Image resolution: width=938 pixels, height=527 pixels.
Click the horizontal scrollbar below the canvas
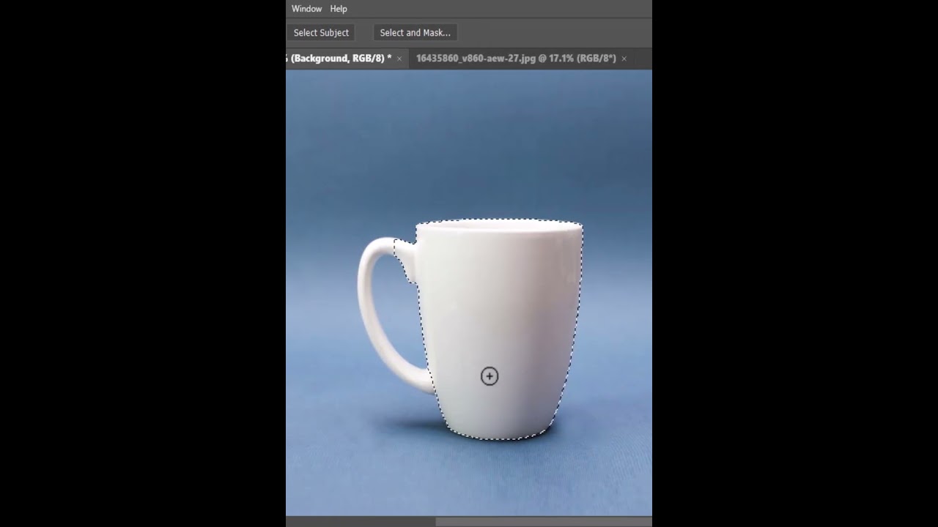[542, 522]
